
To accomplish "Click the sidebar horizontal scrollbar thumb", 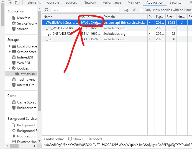I will [x=14, y=146].
